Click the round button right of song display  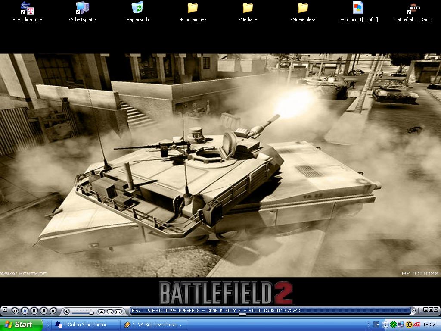click(413, 311)
